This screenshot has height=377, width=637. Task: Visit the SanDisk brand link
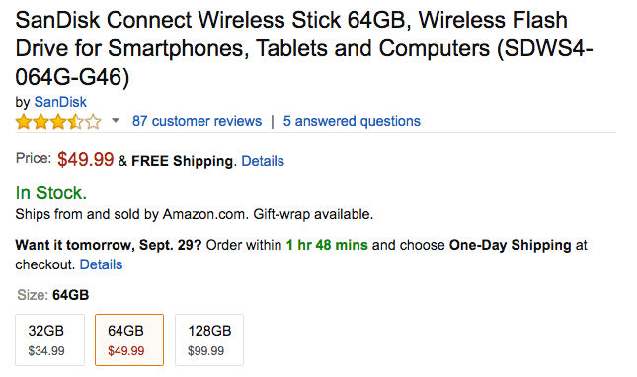pos(60,102)
